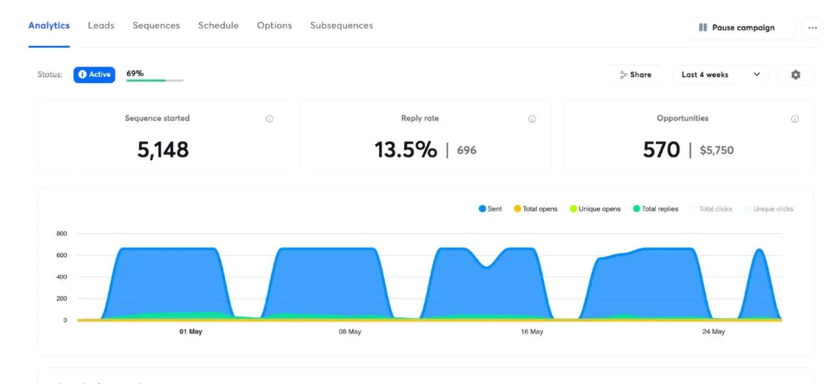Image resolution: width=833 pixels, height=384 pixels.
Task: Click info icon on Reply rate card
Action: click(x=532, y=119)
